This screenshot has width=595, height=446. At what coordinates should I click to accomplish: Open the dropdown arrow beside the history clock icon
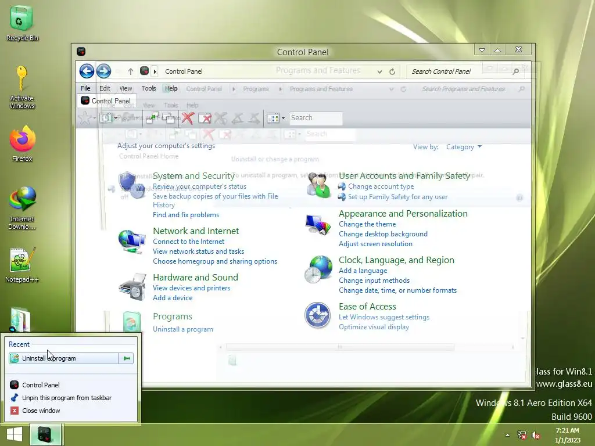(116, 118)
